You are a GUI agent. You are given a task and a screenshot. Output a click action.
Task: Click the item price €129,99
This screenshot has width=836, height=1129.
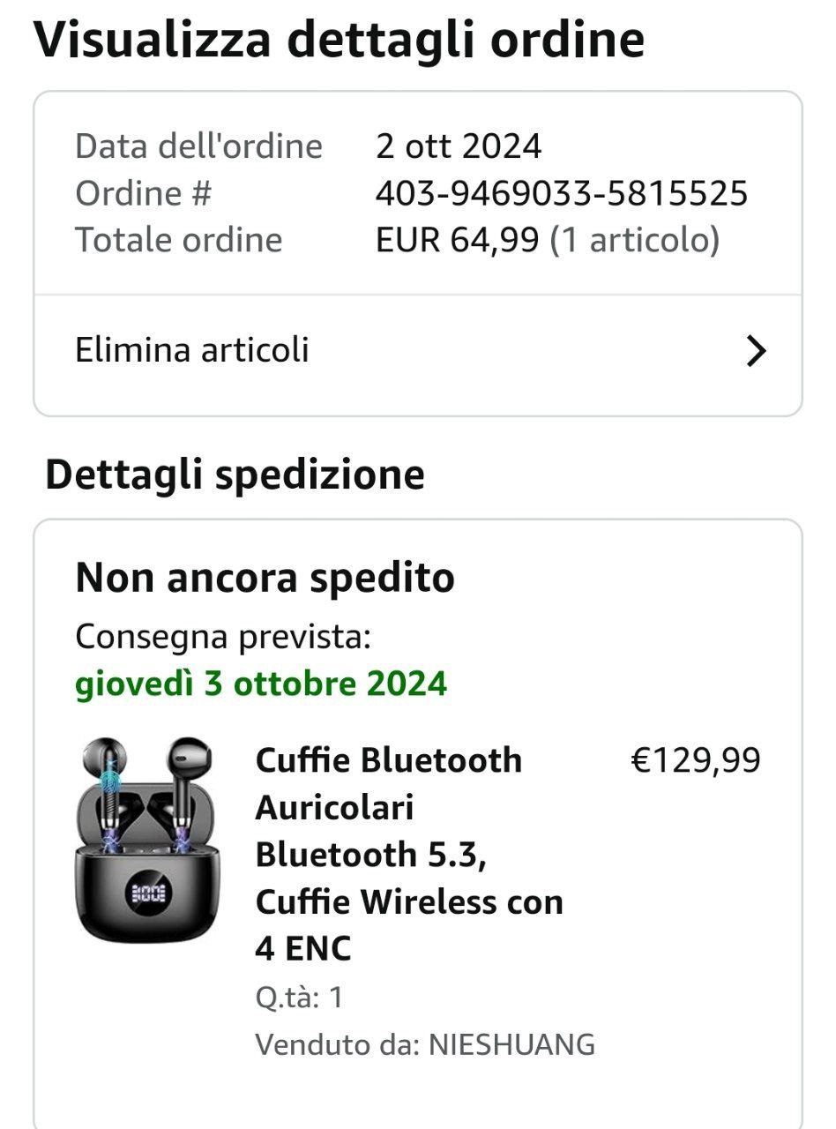(x=696, y=760)
